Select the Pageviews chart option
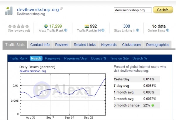This screenshot has height=120, width=176. click(x=53, y=58)
